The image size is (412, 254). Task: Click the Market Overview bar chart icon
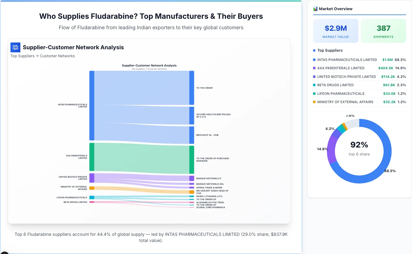315,9
